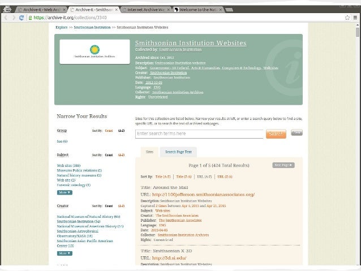Select the Sites results tab
The image size is (361, 271).
pyautogui.click(x=149, y=152)
